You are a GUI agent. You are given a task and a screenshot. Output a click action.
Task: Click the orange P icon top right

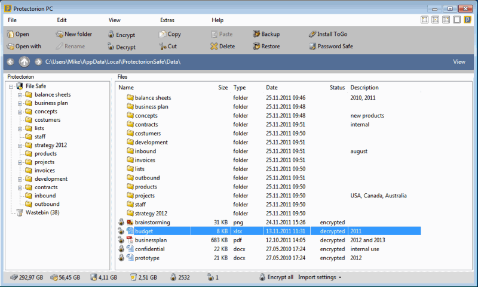tap(467, 20)
